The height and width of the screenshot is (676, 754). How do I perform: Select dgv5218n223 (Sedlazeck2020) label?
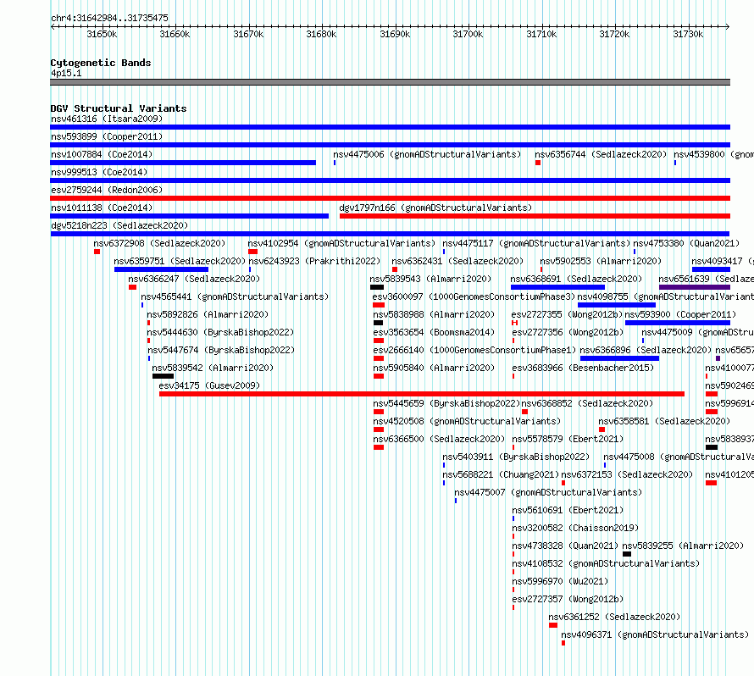(x=119, y=225)
